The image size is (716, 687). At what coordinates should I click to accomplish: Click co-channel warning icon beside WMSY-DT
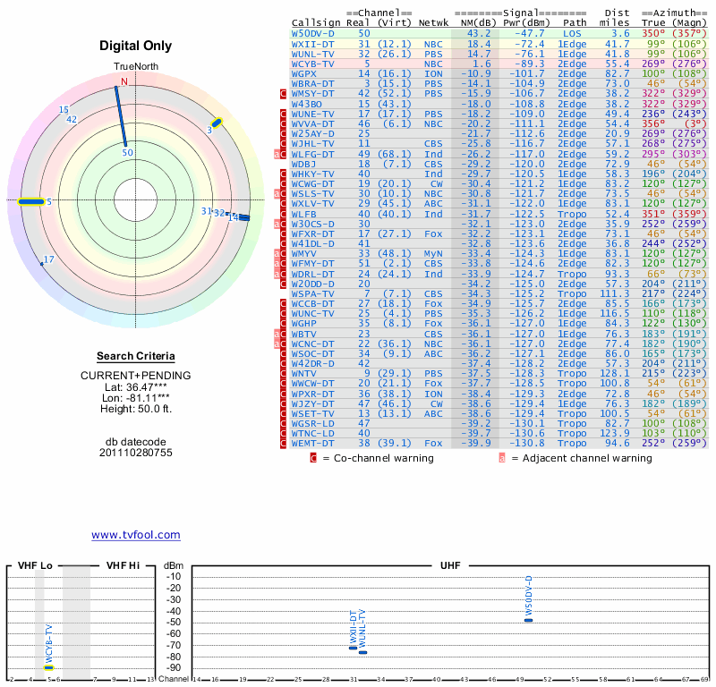point(284,93)
